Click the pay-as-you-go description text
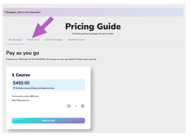Image resolution: width=190 pixels, height=137 pixels. 51,59
